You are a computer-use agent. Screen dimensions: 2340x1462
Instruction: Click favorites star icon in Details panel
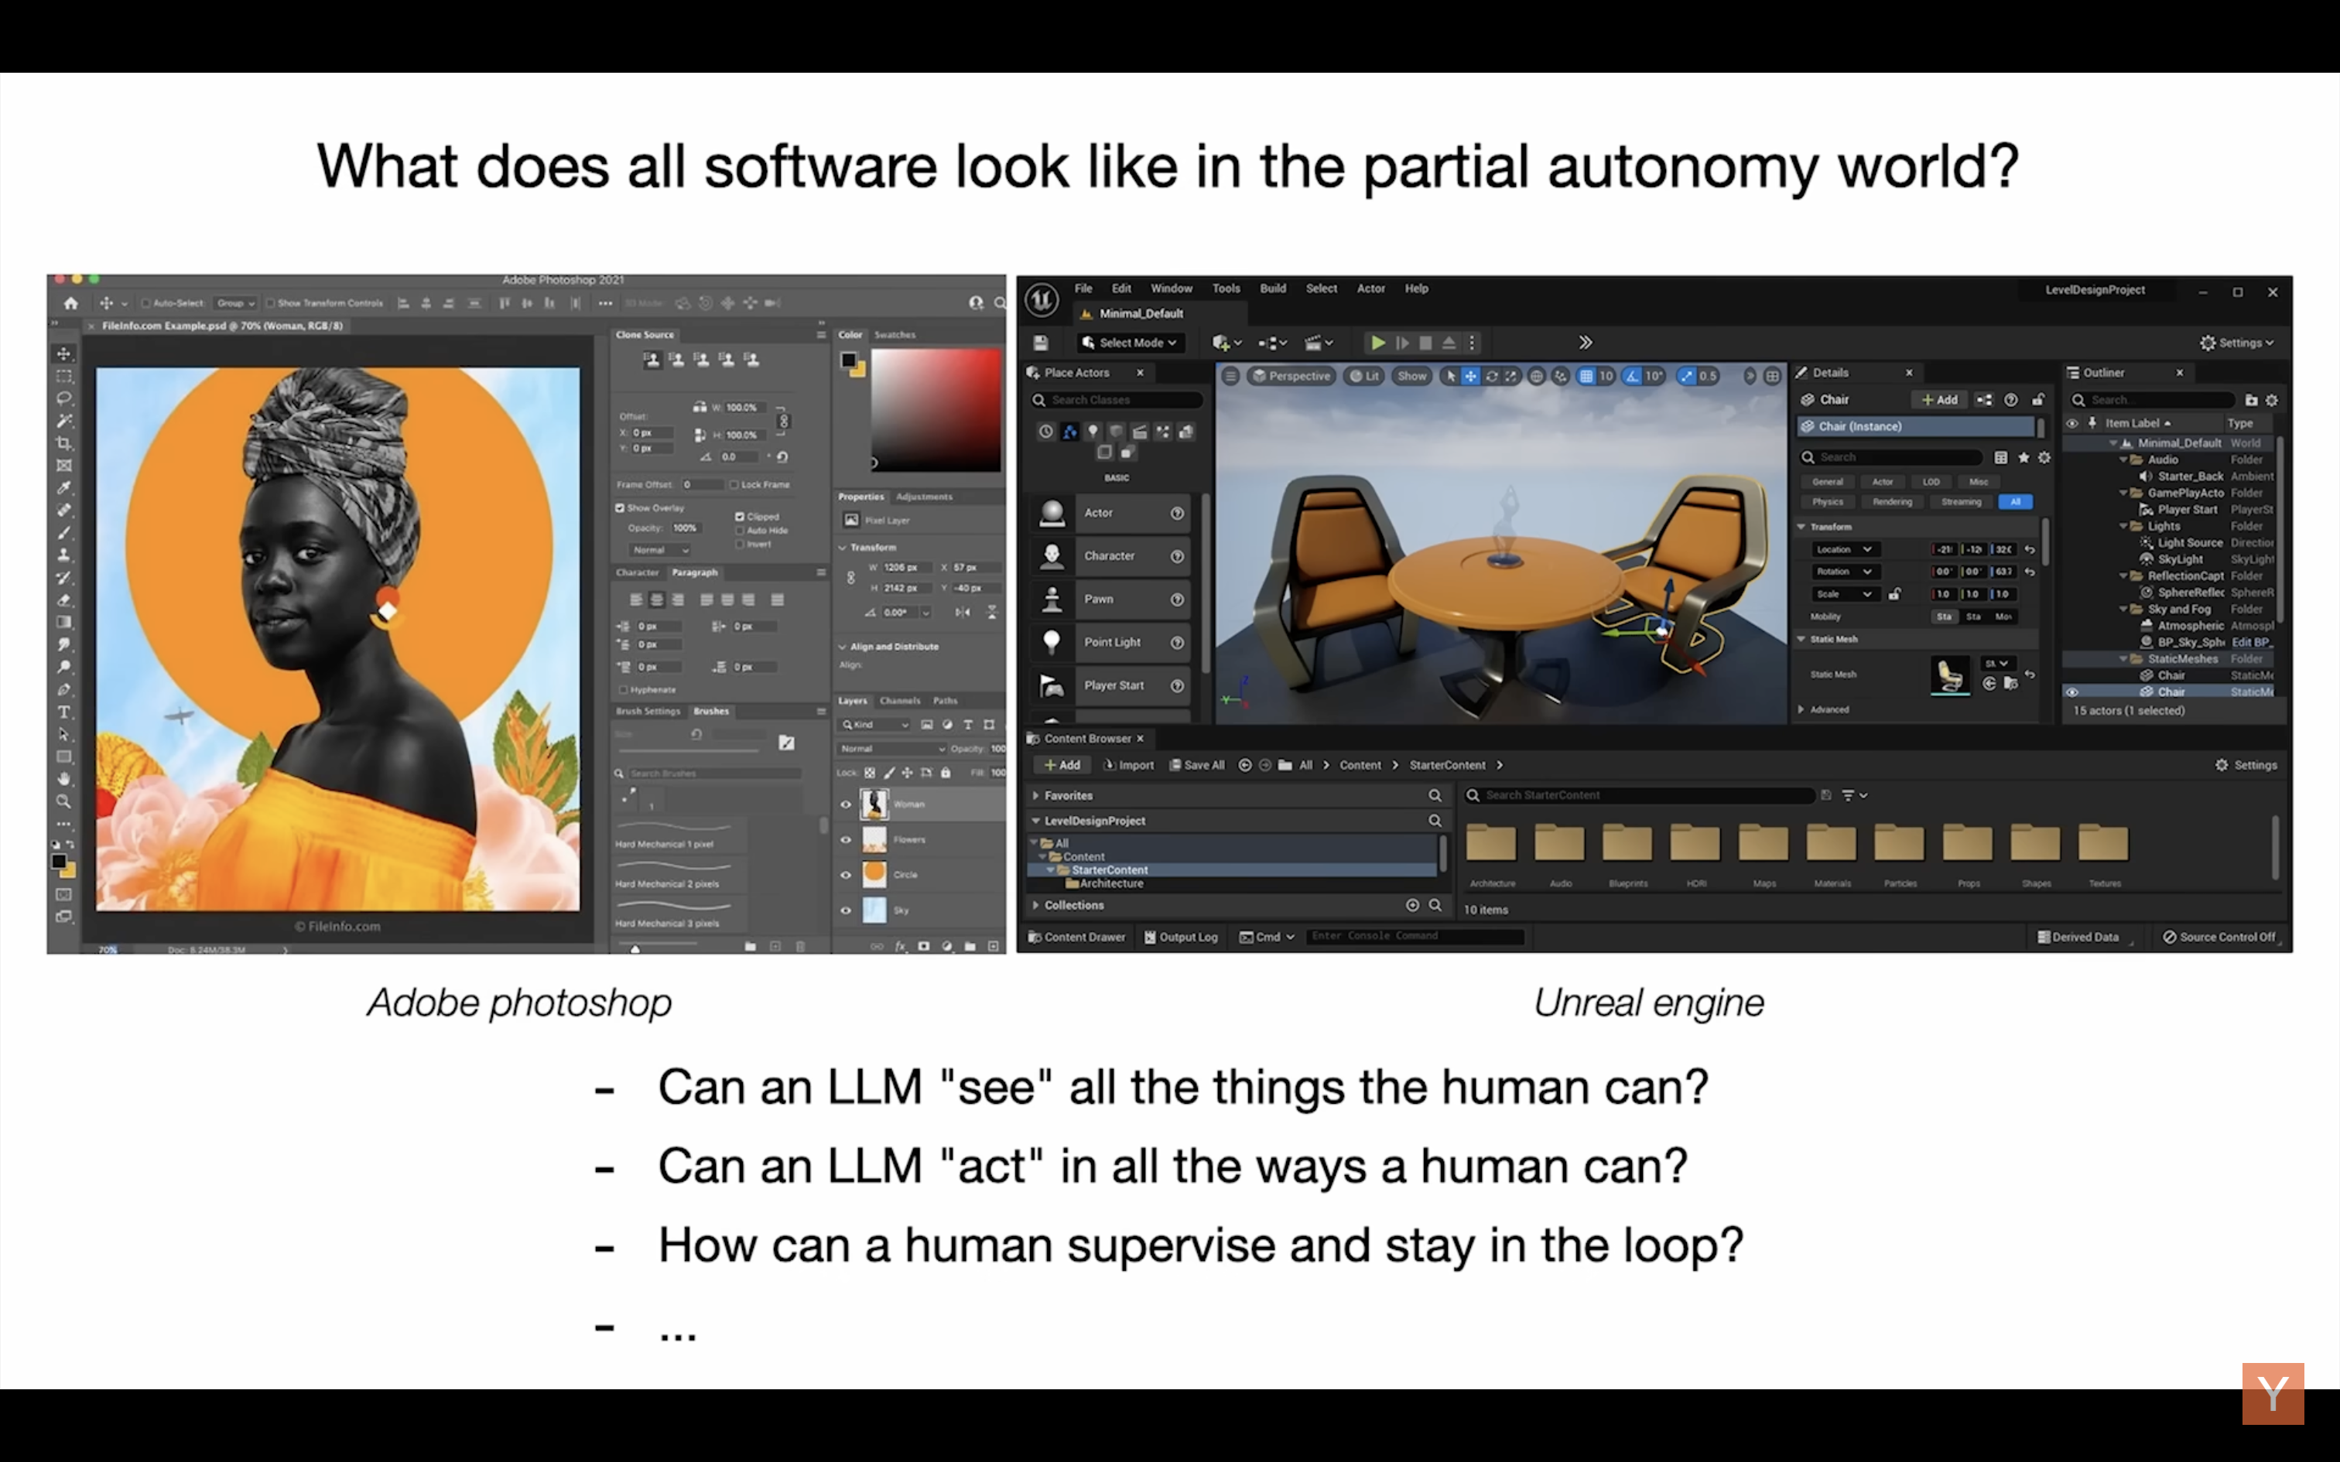[2023, 457]
